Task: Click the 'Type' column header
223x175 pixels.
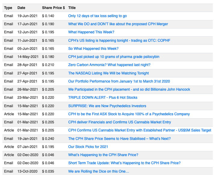Action: tap(8, 8)
